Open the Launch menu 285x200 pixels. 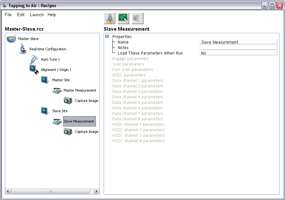pos(37,15)
